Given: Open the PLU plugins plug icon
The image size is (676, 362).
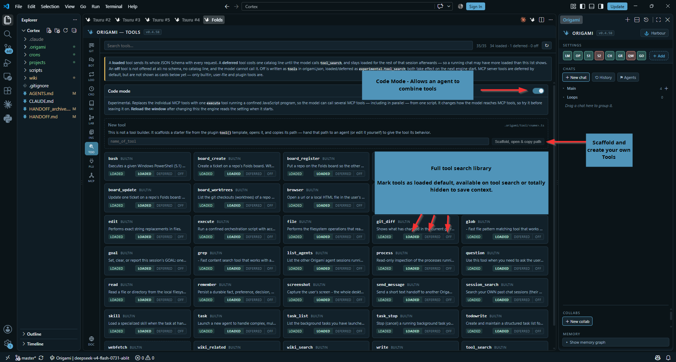Looking at the screenshot, I should [x=91, y=163].
